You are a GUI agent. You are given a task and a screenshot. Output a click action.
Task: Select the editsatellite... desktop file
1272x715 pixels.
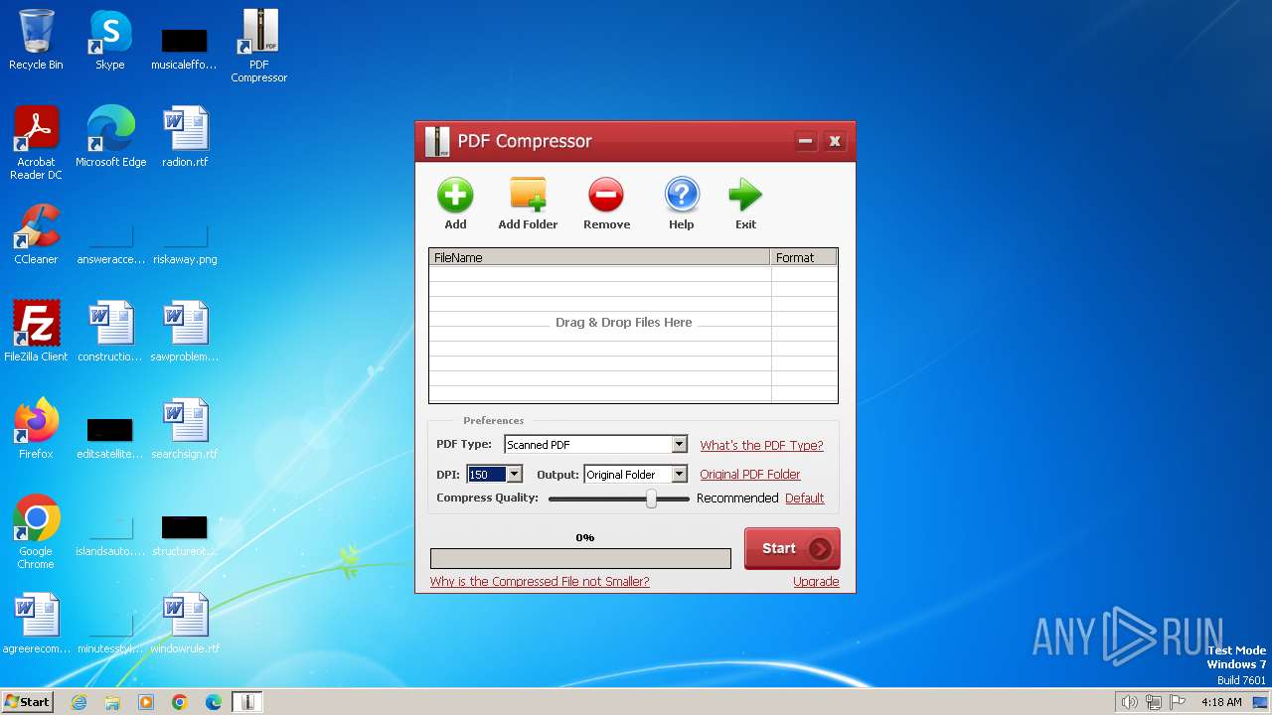point(109,437)
